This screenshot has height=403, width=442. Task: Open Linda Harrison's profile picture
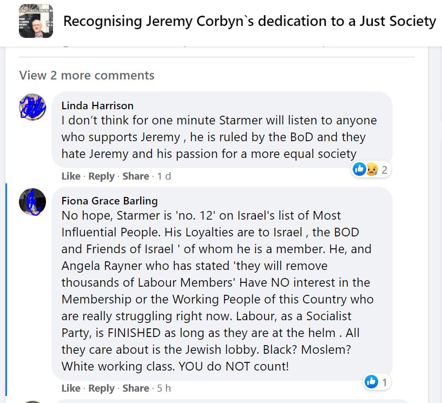32,107
